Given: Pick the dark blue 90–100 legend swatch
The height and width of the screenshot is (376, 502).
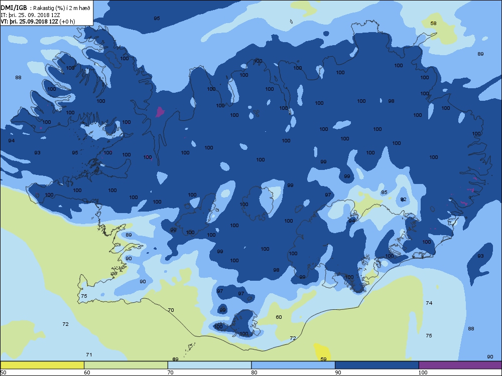Looking at the screenshot, I should coord(376,365).
